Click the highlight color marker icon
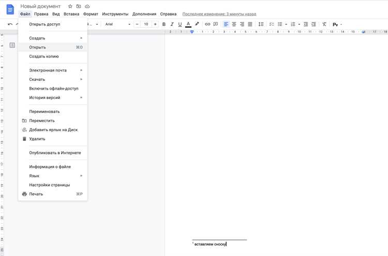Image resolution: width=388 pixels, height=256 pixels. pos(197,24)
